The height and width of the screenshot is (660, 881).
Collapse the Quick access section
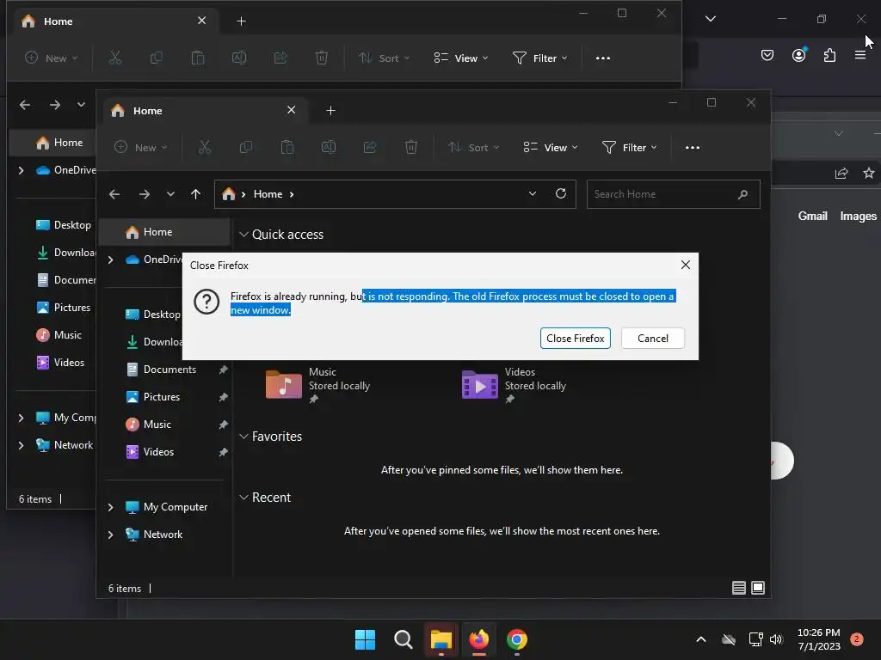click(x=243, y=234)
